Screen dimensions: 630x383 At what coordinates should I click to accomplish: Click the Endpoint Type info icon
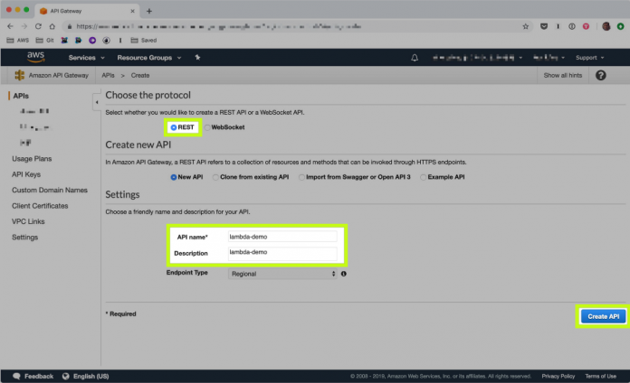(344, 274)
